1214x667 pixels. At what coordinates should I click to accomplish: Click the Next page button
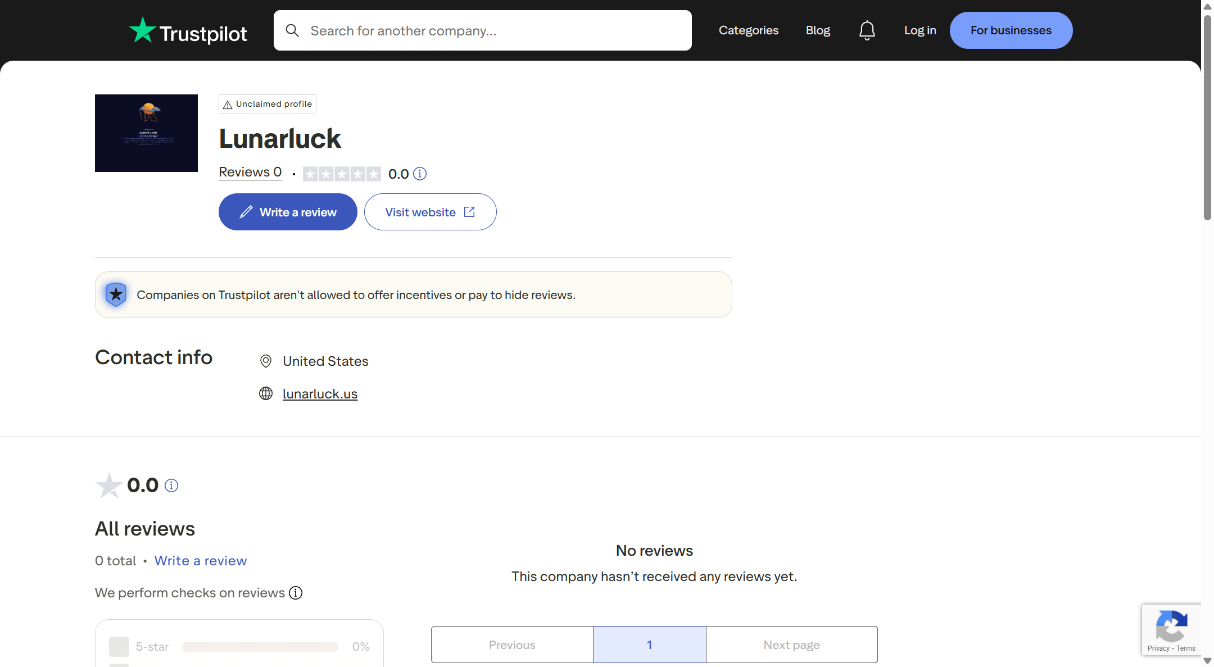(791, 645)
